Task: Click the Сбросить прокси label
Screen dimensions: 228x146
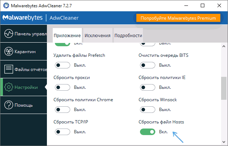Action: coord(72,78)
